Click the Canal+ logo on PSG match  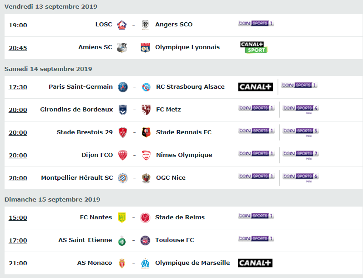[256, 87]
